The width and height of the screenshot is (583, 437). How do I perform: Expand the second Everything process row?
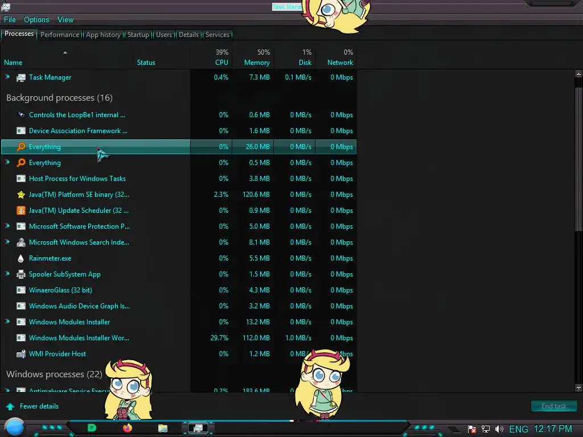click(7, 162)
